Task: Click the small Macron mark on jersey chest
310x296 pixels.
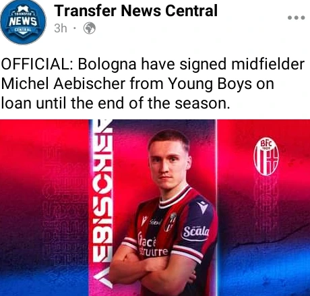Action: click(x=144, y=220)
